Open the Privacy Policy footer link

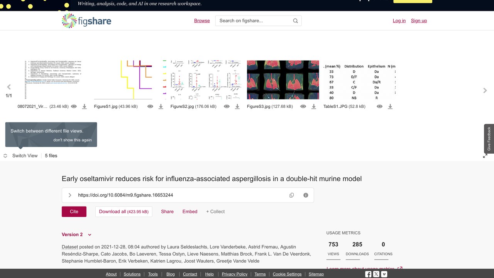click(235, 274)
